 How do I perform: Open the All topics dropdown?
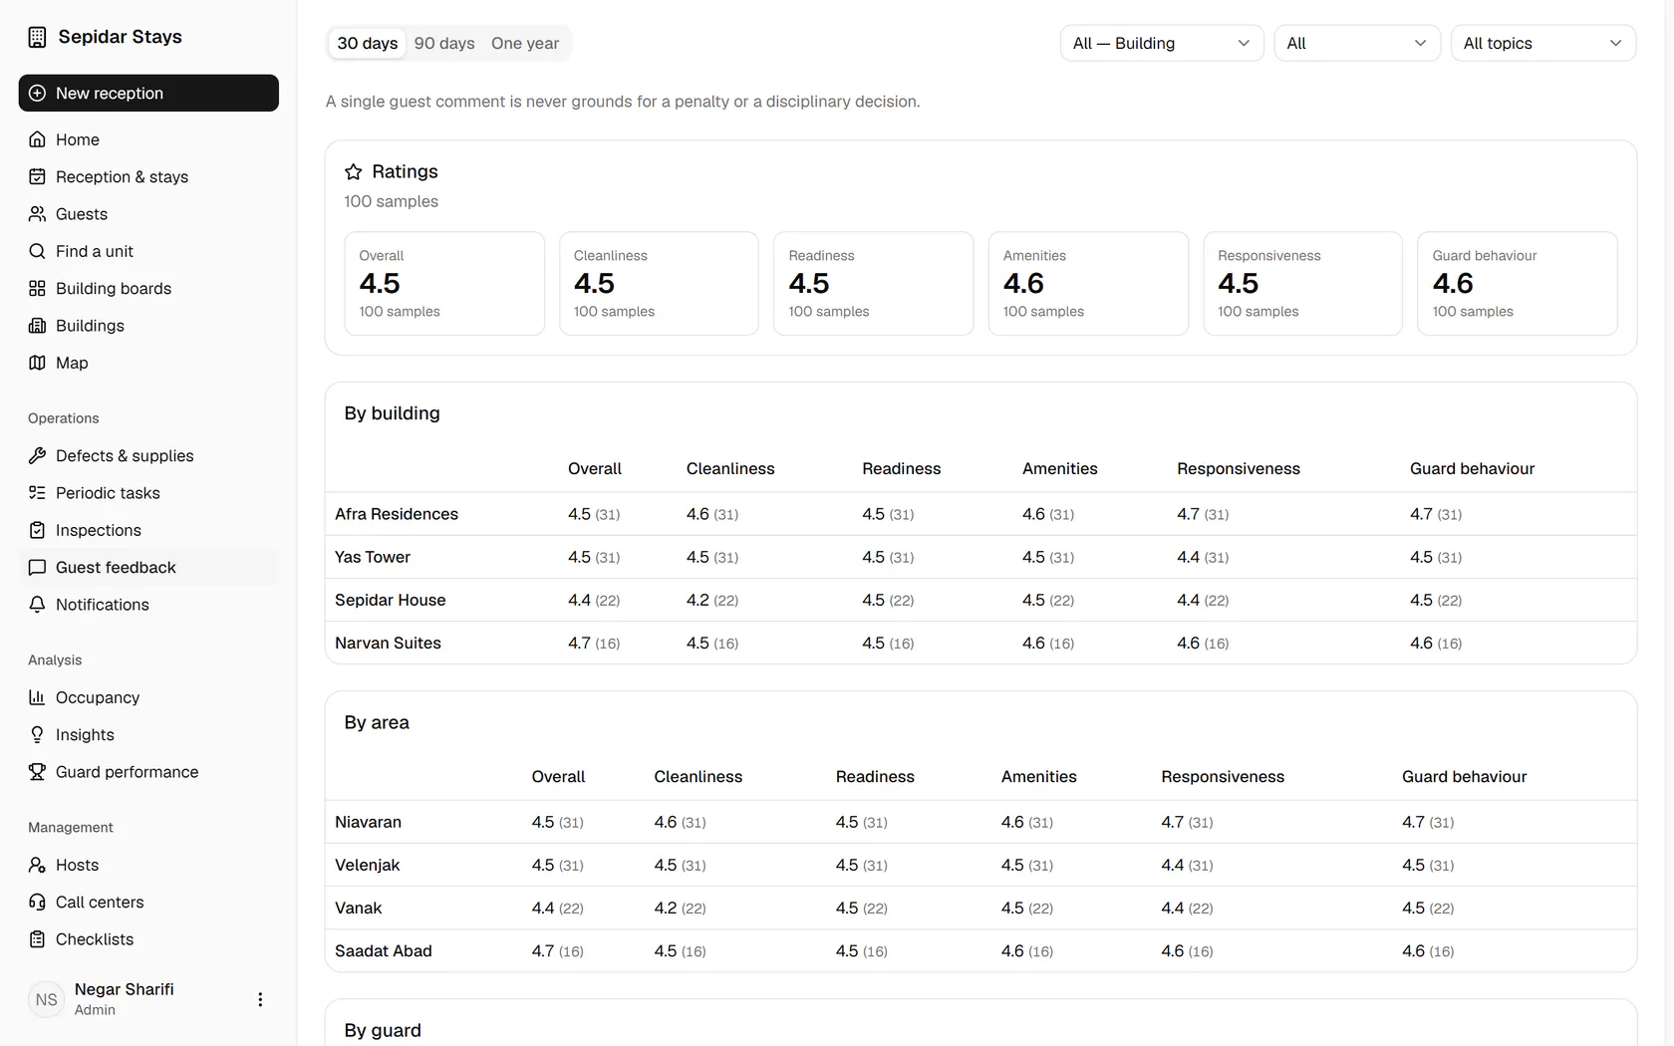[1543, 43]
